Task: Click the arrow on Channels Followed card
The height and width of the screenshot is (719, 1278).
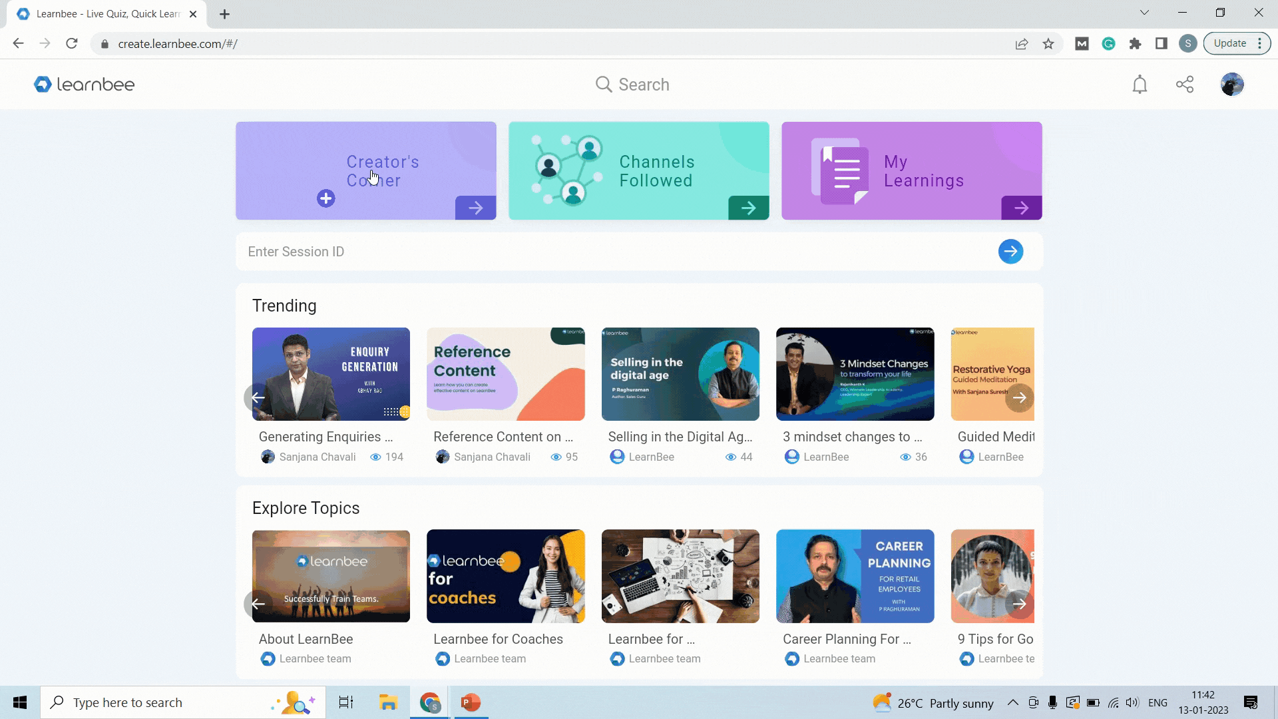Action: pyautogui.click(x=748, y=208)
